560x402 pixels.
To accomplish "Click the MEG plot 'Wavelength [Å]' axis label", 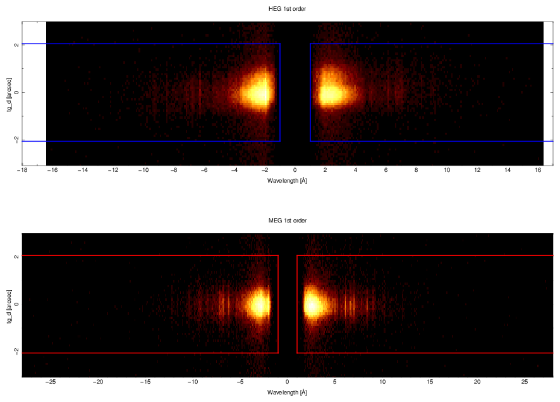I will click(x=287, y=392).
